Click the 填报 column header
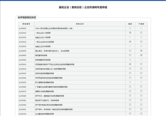Image resolution: width=166 pixels, height=116 pixels. pyautogui.click(x=130, y=24)
